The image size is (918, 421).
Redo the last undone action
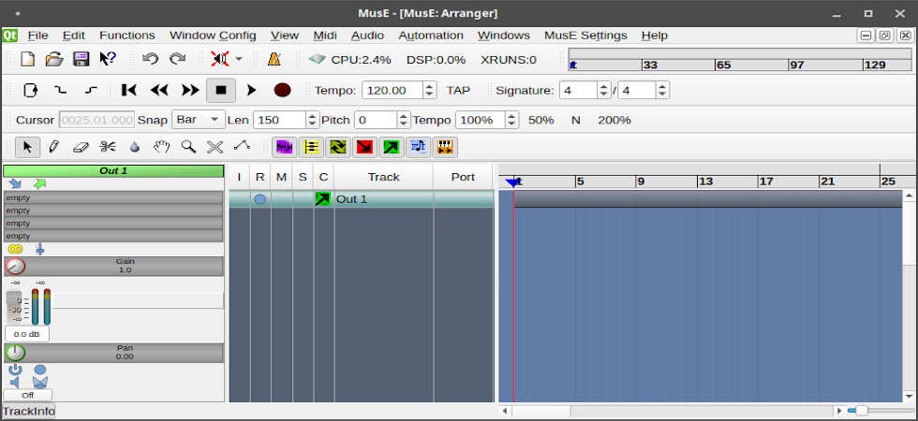pos(177,59)
